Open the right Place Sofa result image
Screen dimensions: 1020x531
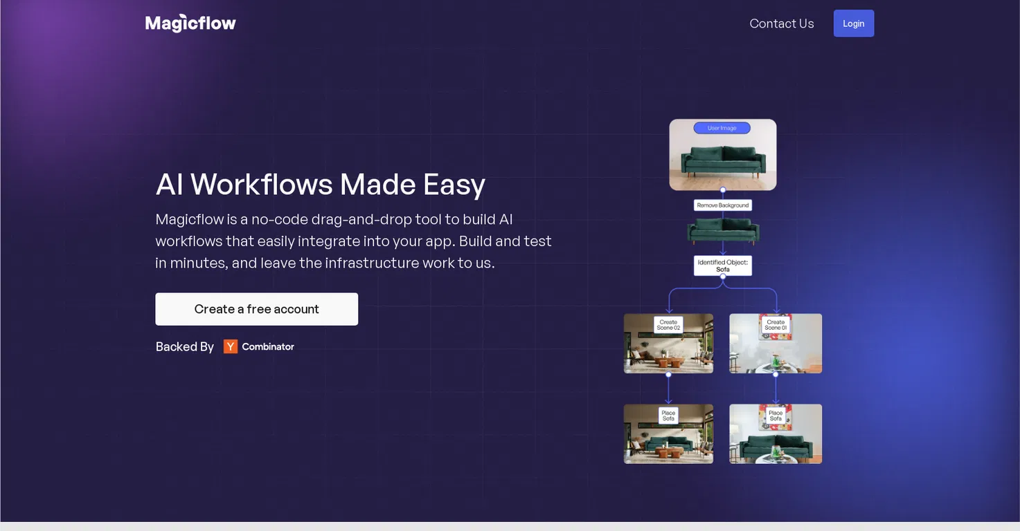pos(776,434)
